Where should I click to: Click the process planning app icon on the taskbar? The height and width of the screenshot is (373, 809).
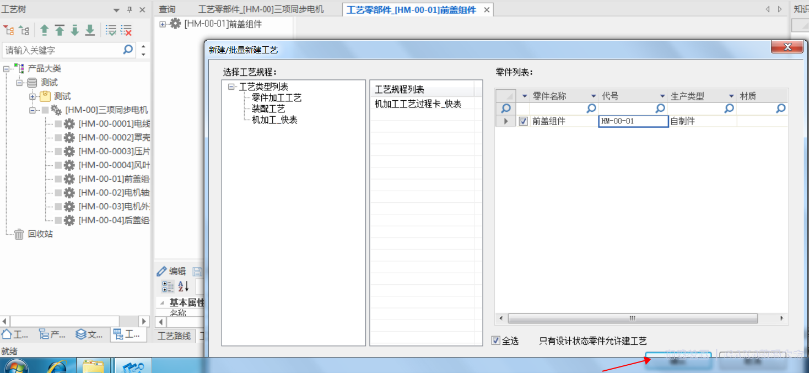pos(133,366)
